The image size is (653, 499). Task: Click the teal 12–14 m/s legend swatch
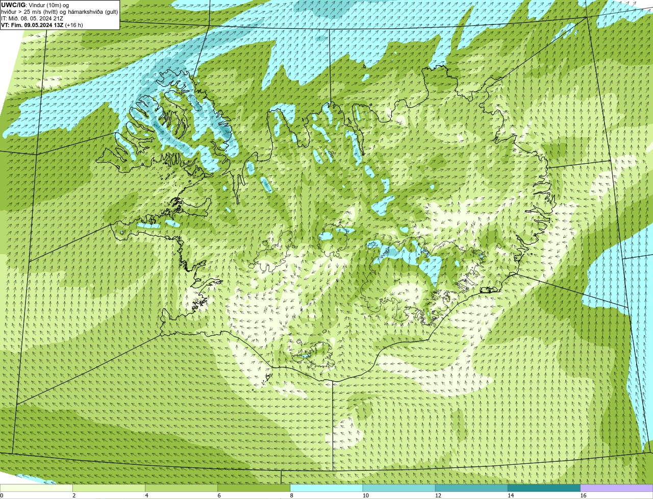click(x=471, y=488)
